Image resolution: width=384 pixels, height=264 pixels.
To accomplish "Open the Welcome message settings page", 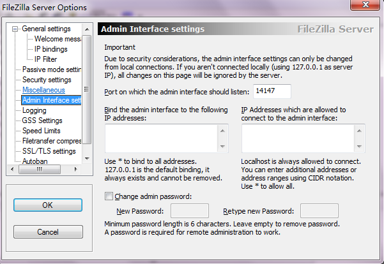I will pyautogui.click(x=57, y=39).
